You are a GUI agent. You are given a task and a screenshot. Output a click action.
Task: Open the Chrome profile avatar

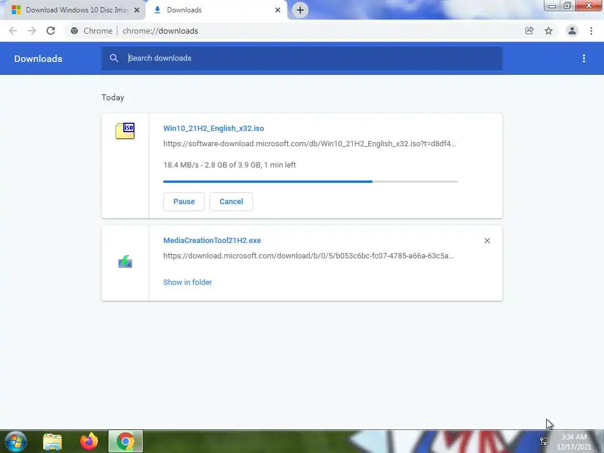point(572,31)
